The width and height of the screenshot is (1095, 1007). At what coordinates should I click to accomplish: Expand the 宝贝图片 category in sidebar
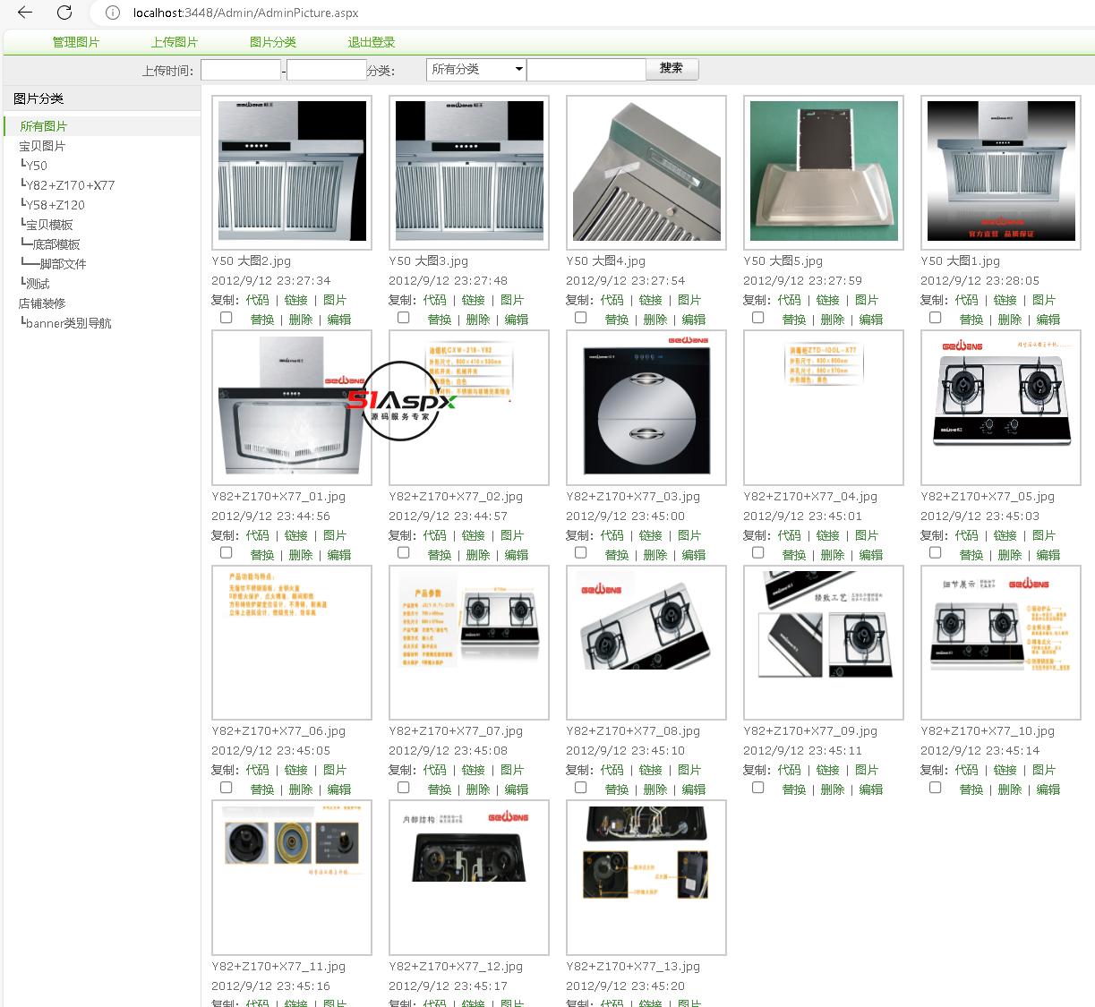[x=42, y=146]
